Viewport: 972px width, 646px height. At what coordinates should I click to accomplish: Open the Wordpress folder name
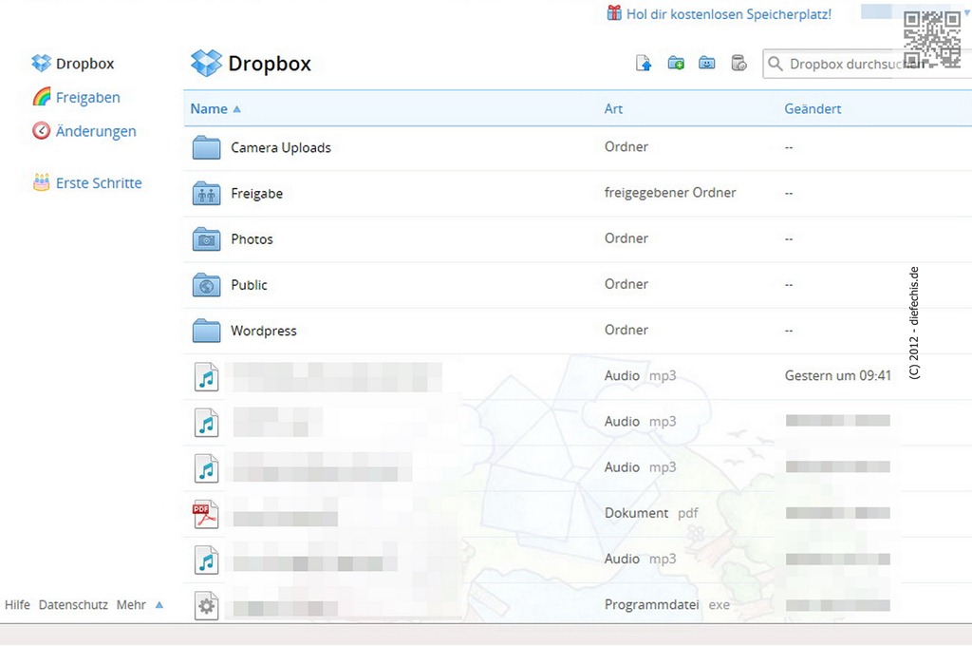pos(264,331)
